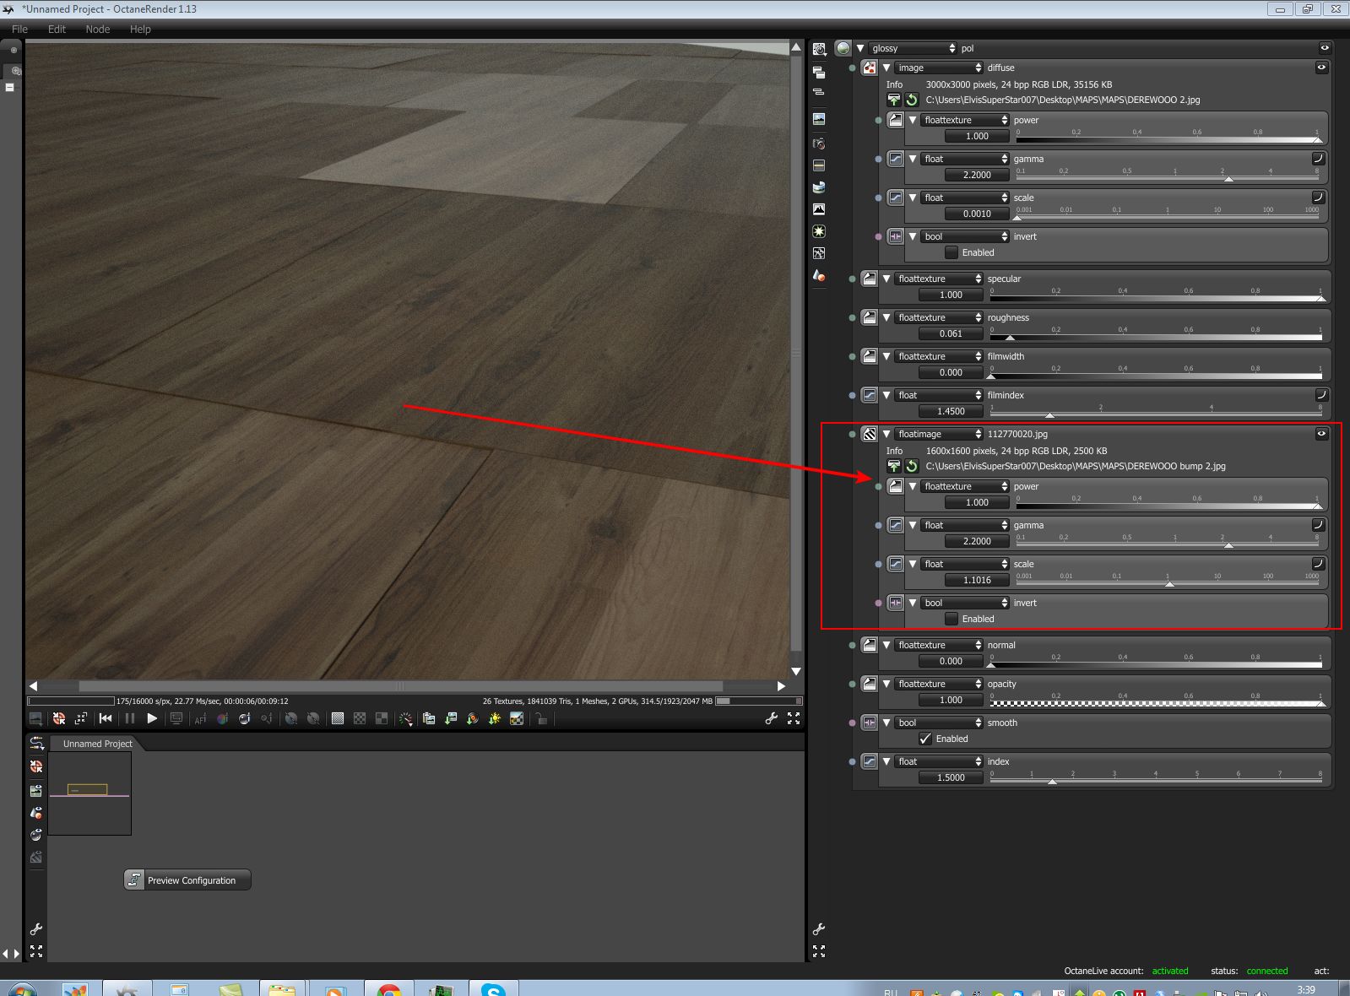Click the diffuse image texture node icon
Viewport: 1350px width, 996px height.
[x=869, y=68]
